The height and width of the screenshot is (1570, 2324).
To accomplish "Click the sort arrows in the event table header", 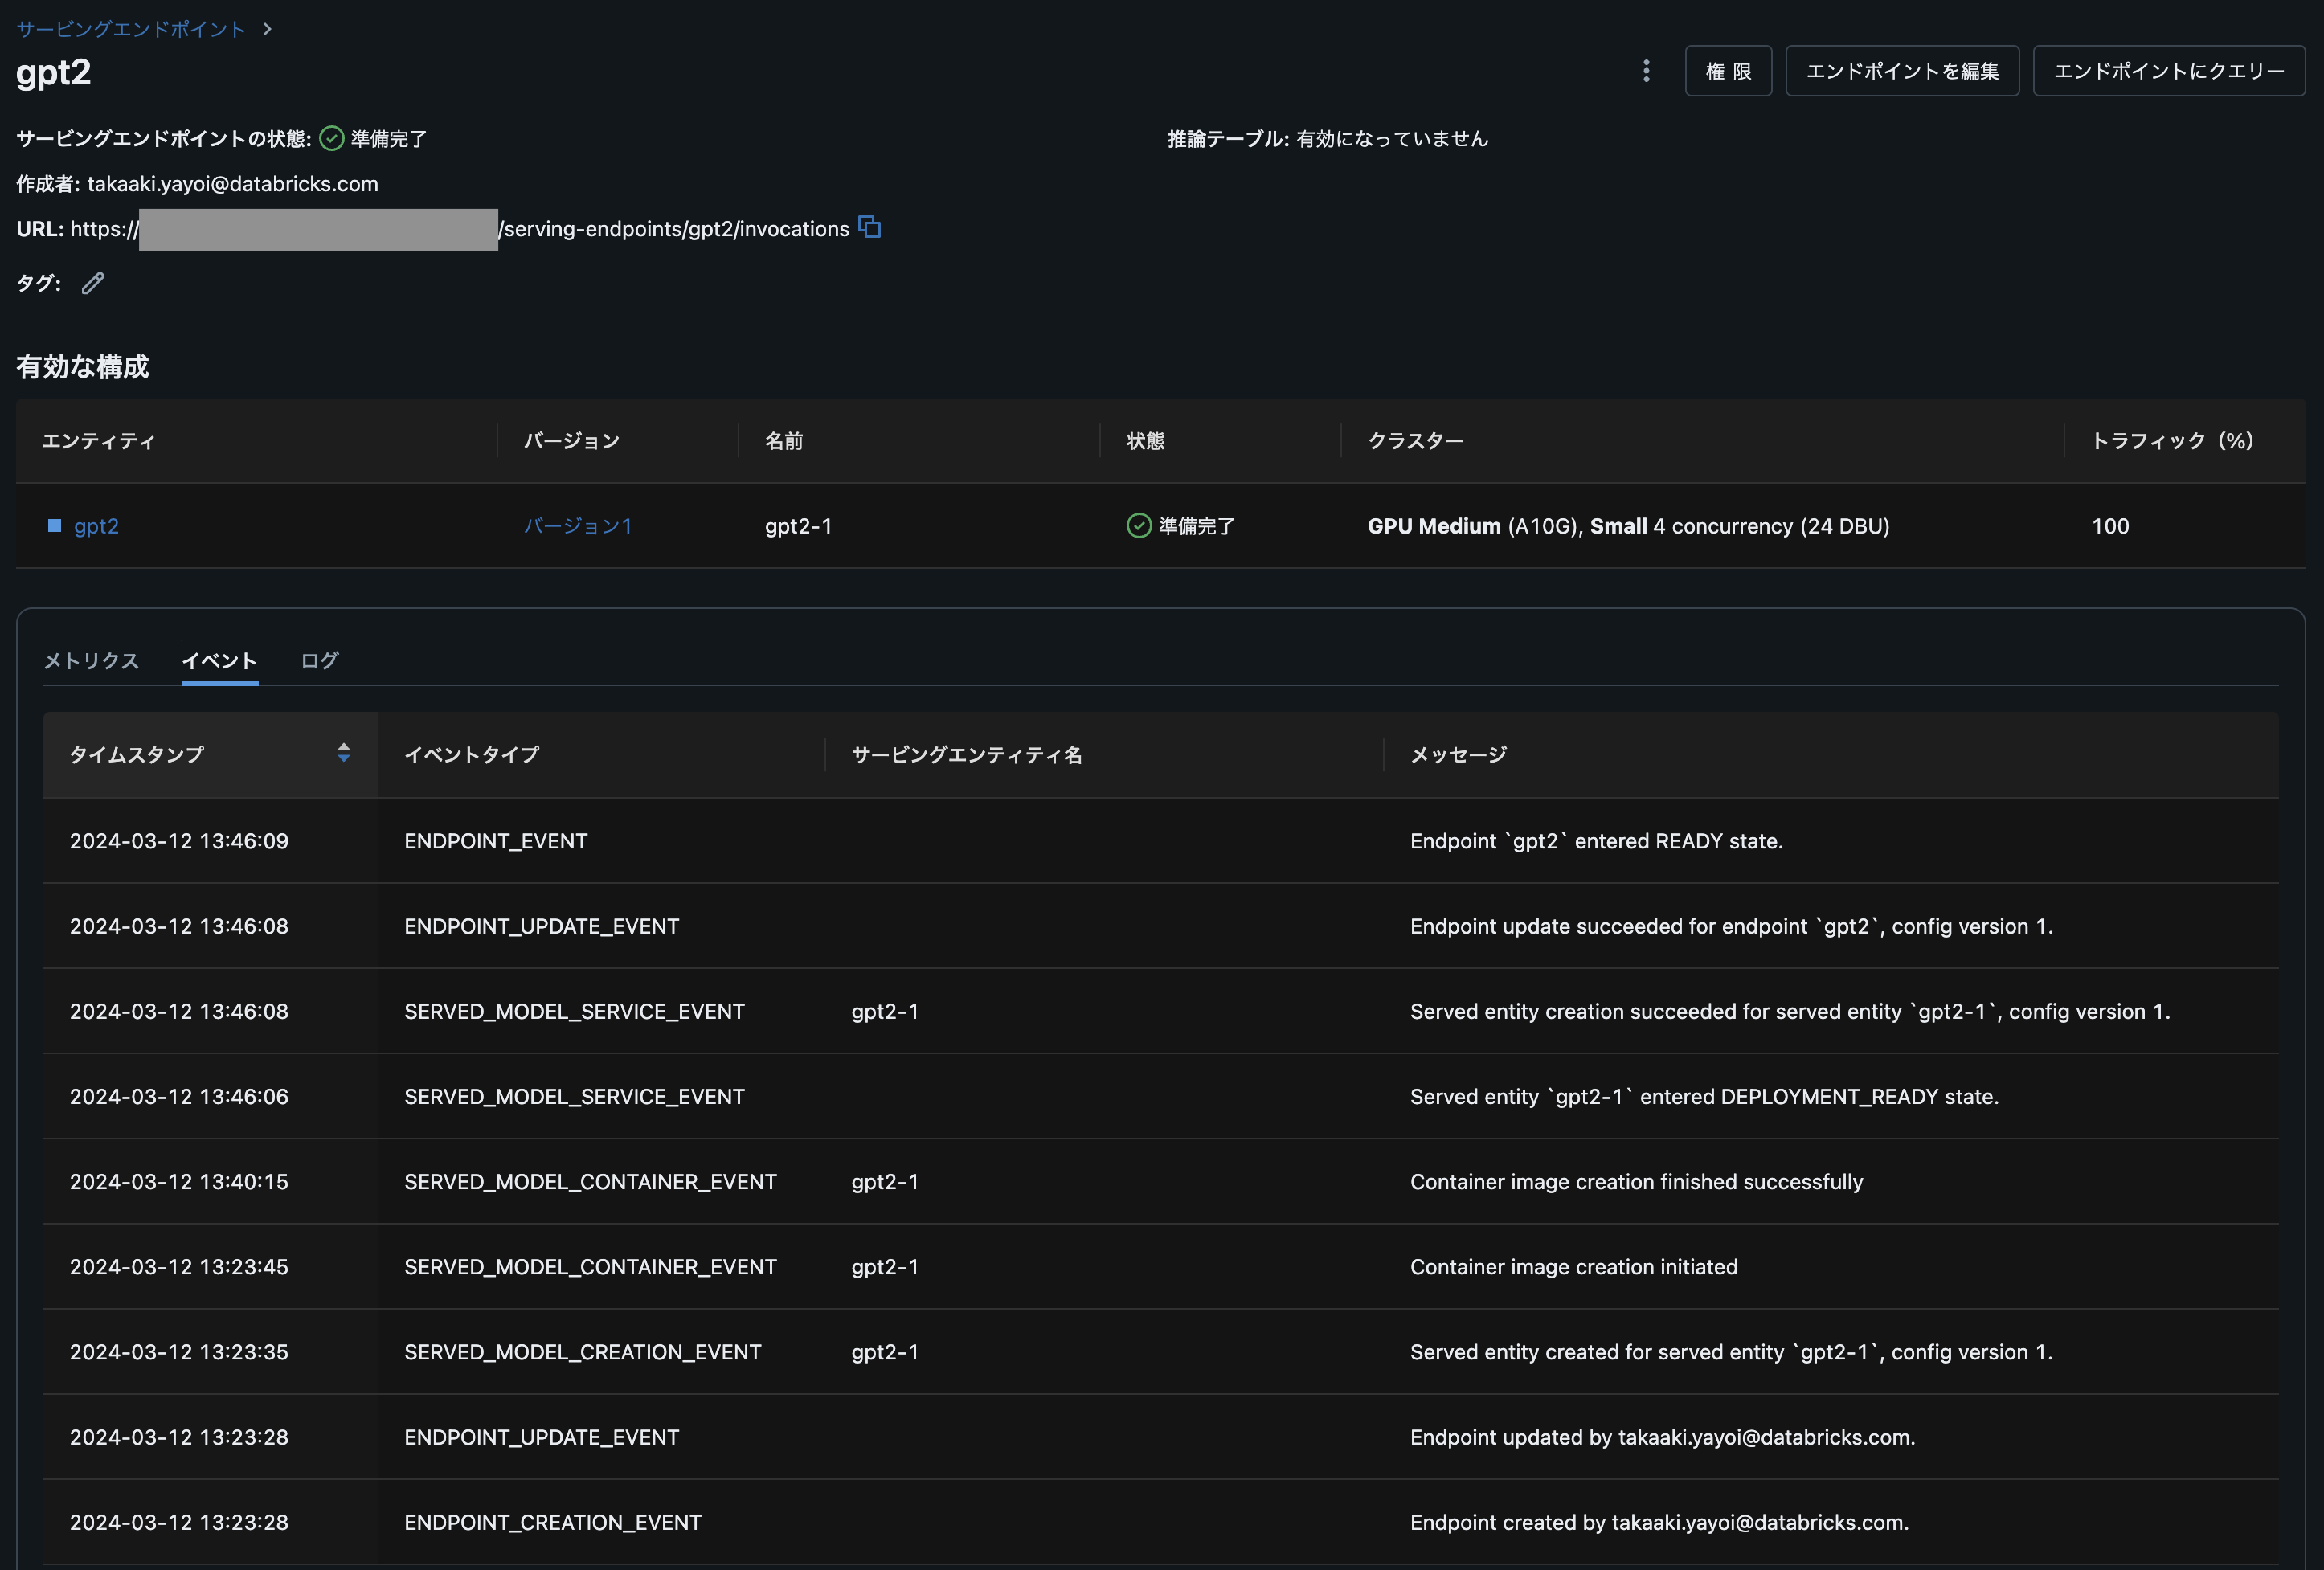I will (344, 754).
